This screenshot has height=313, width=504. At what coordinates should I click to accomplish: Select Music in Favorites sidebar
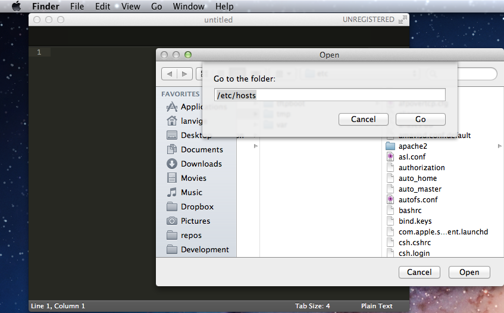click(184, 192)
